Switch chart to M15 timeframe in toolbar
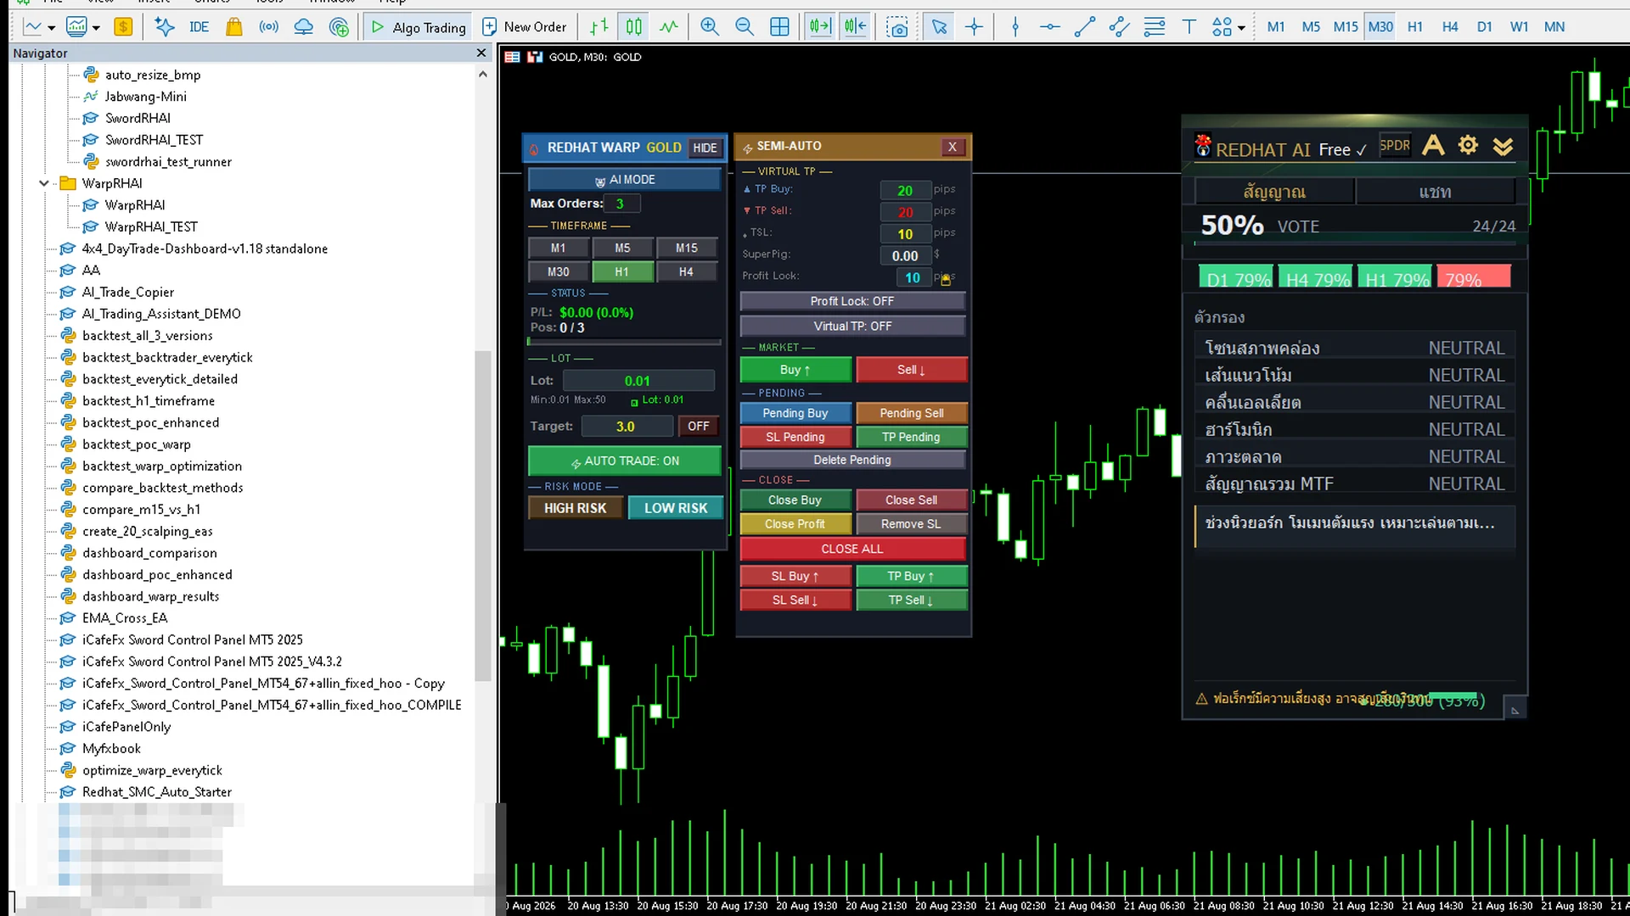This screenshot has width=1630, height=916. [x=1346, y=27]
